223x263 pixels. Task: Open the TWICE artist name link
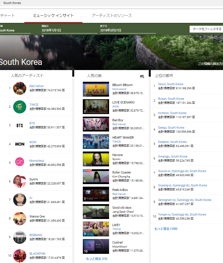click(34, 105)
